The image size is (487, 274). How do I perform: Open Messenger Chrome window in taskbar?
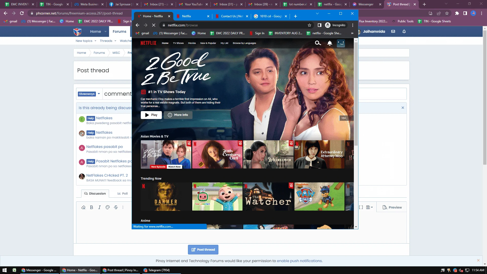(x=39, y=270)
